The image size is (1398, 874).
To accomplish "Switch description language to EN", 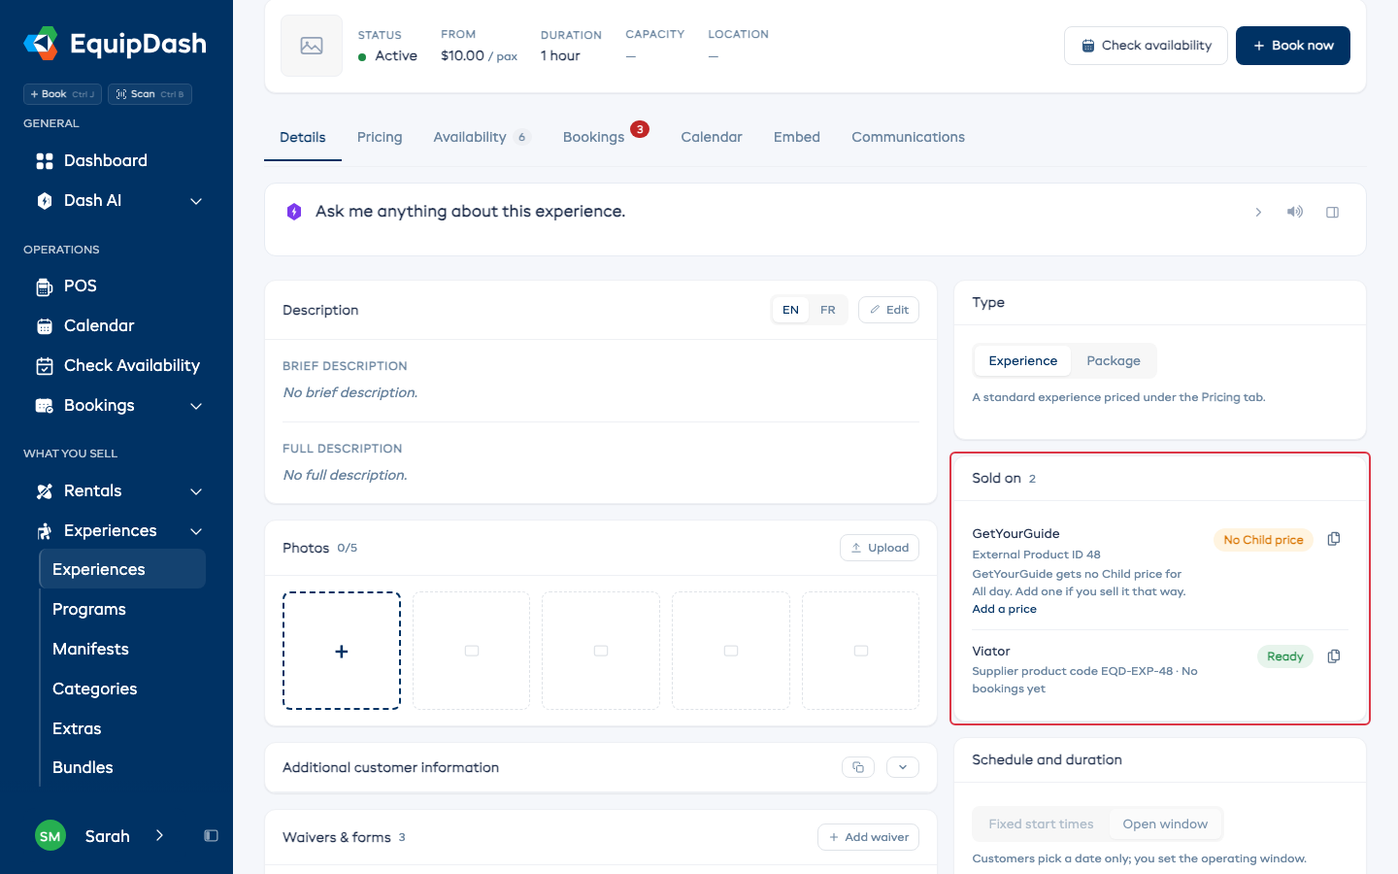I will click(x=790, y=310).
